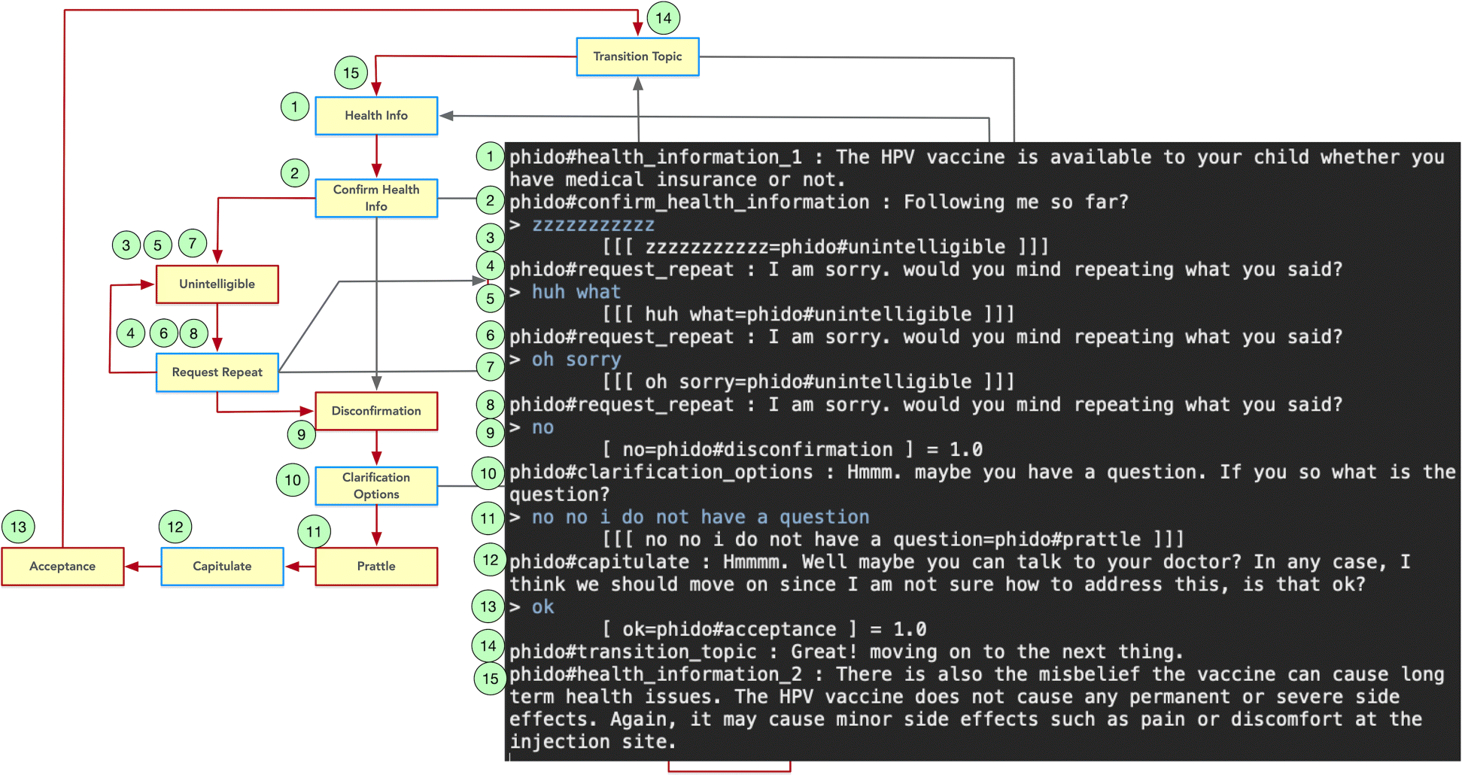Screen dimensions: 1462x775
Task: Select the Unintelligible node
Action: coord(217,284)
